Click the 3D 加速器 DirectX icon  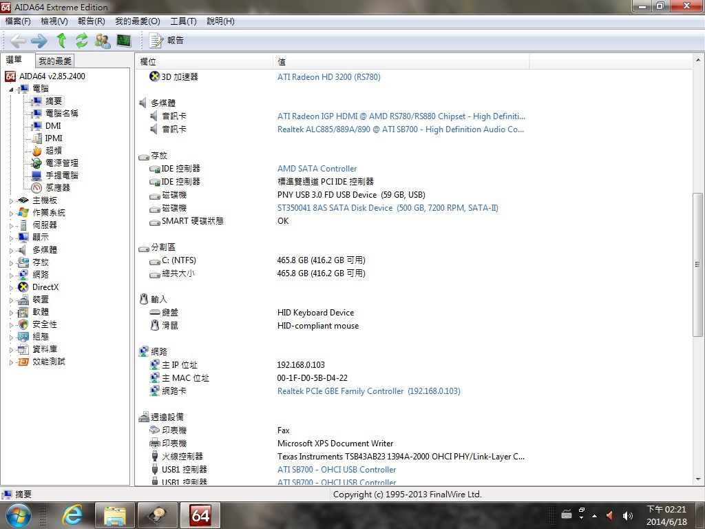pos(154,76)
